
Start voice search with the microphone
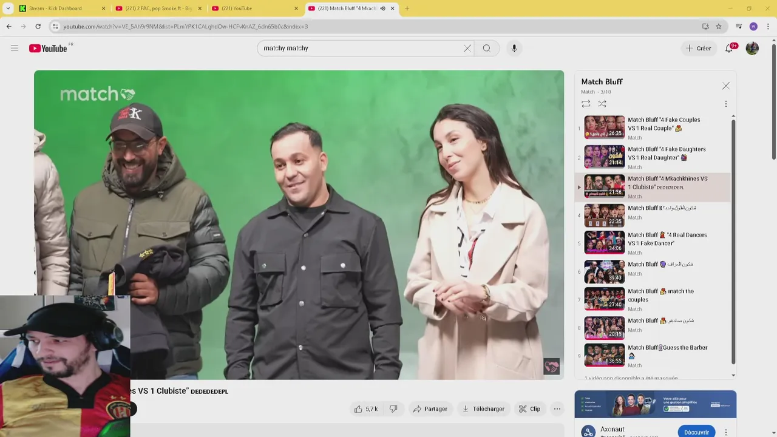coord(514,48)
